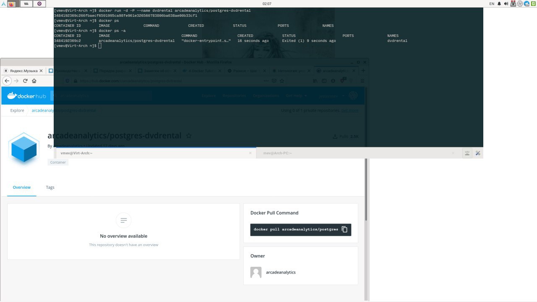Select the vmev@Virt-Arch terminal tab
Screen dimensions: 537x302
155,153
